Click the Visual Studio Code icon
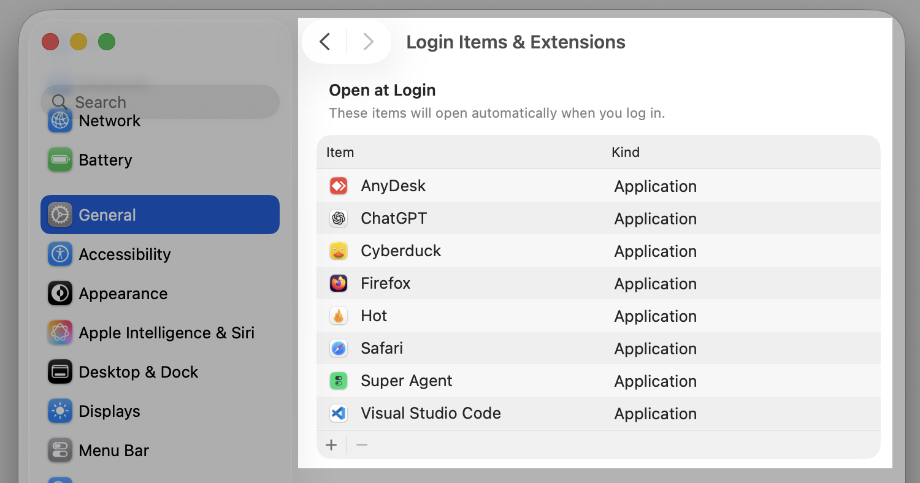Image resolution: width=920 pixels, height=483 pixels. click(339, 413)
